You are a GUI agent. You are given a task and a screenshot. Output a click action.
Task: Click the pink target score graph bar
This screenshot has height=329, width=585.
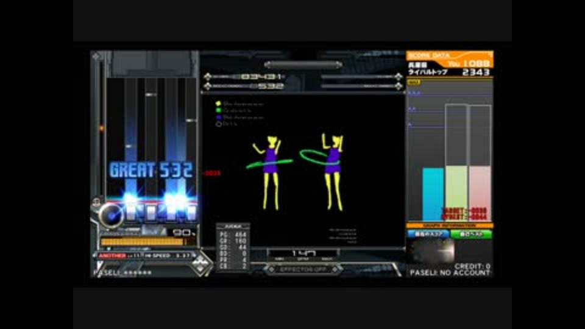point(480,193)
